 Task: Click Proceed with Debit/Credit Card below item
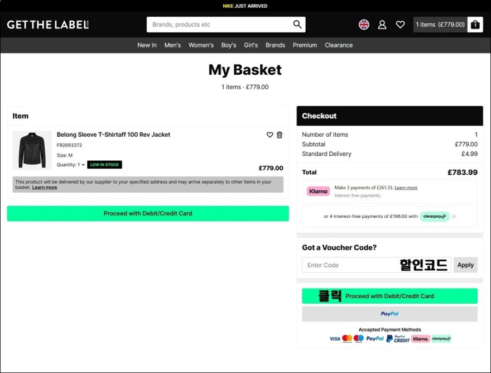click(x=148, y=213)
